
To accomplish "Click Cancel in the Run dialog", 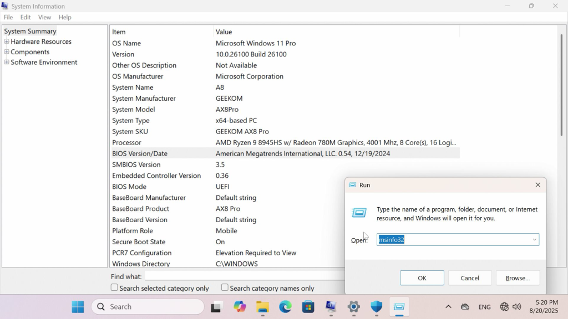I will (x=470, y=278).
